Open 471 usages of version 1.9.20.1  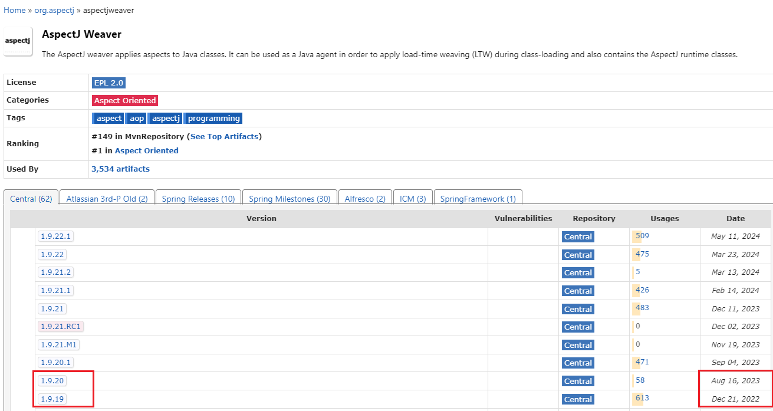(642, 362)
